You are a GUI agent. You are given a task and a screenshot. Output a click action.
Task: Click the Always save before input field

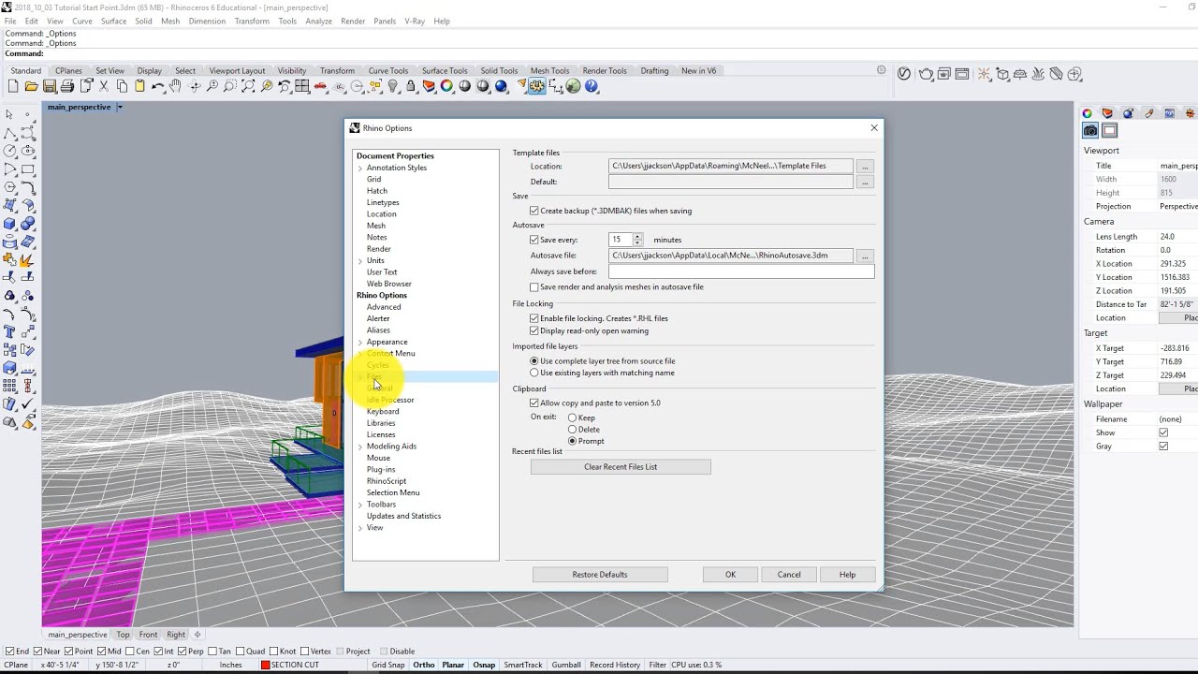741,271
